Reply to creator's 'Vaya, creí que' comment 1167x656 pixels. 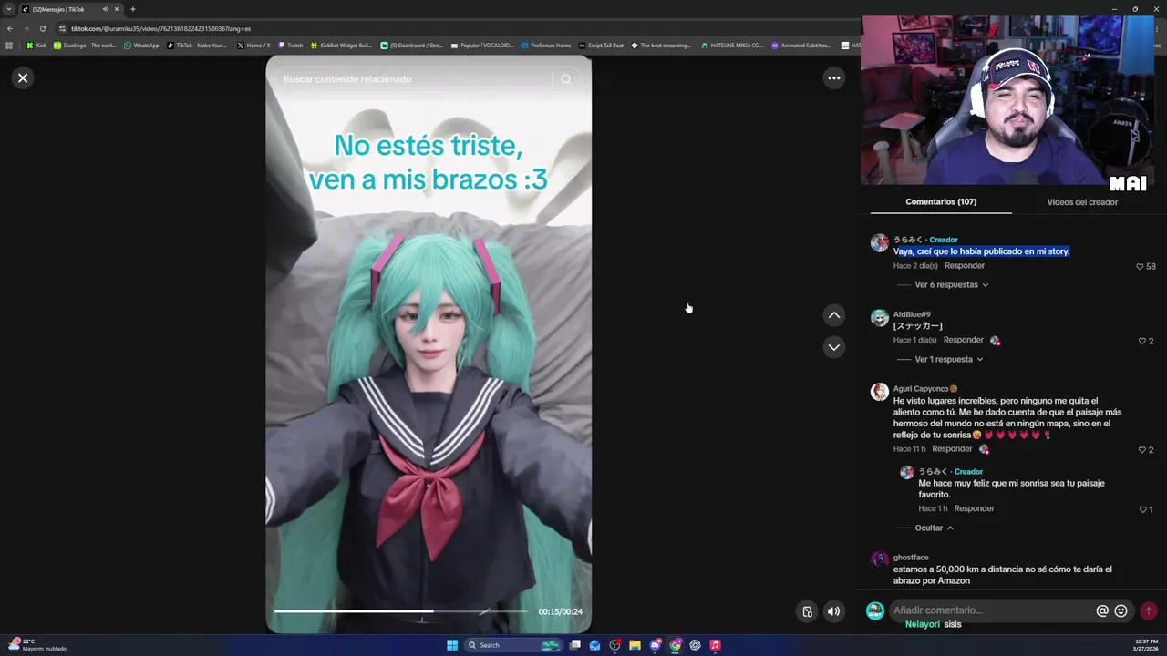click(x=965, y=266)
